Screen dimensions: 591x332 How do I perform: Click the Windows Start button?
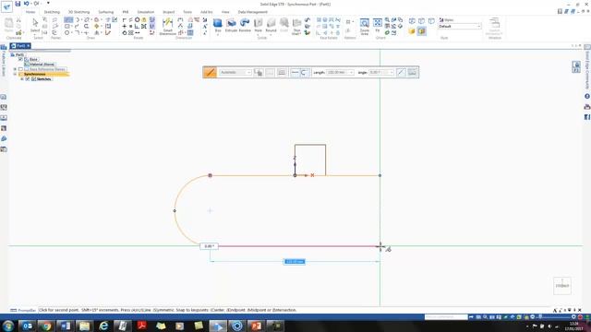pyautogui.click(x=7, y=326)
